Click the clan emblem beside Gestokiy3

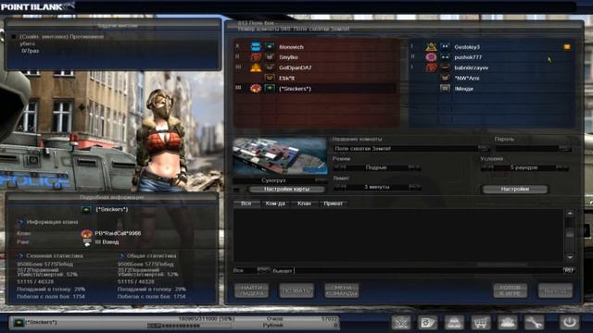(431, 47)
